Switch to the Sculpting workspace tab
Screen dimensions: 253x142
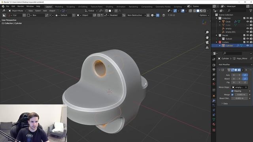tap(71, 7)
